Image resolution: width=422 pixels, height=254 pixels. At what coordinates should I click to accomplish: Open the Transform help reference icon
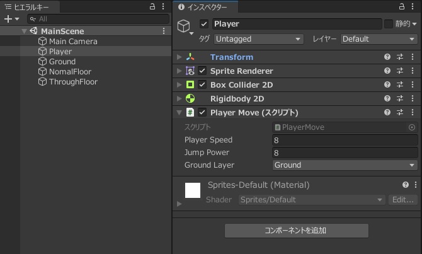point(387,57)
